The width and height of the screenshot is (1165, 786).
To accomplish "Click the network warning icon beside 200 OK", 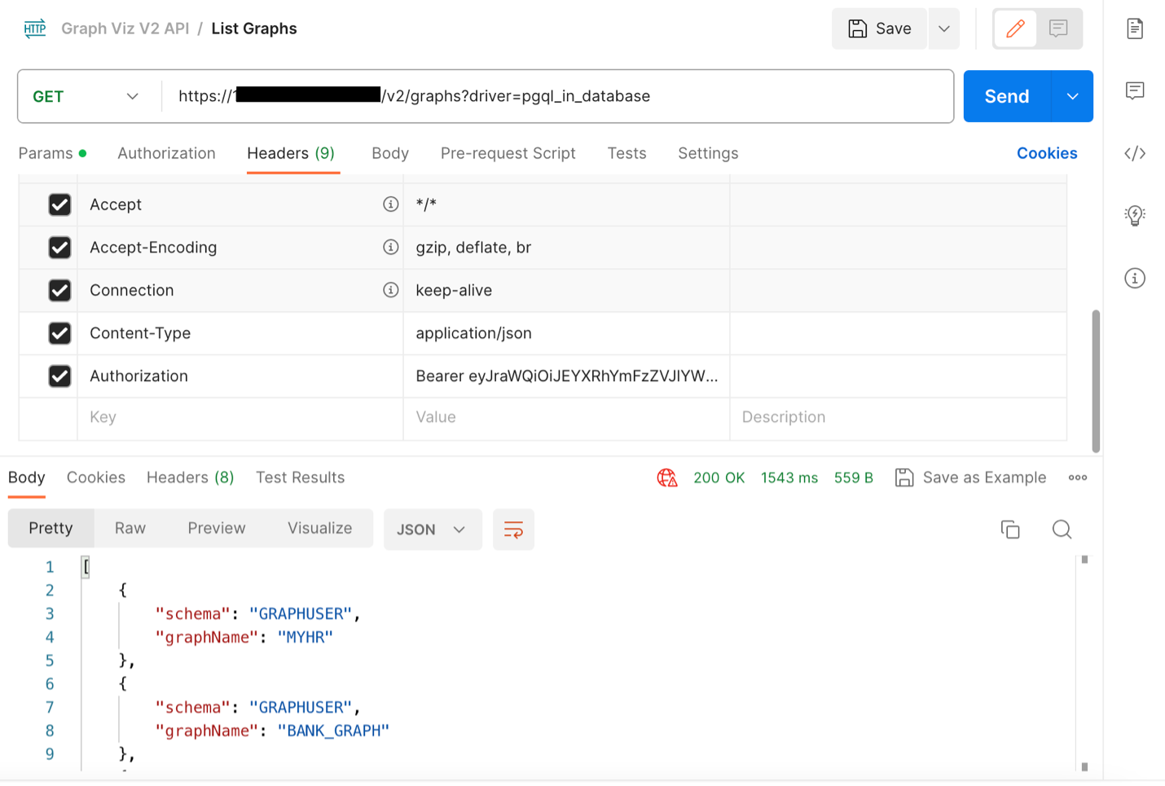I will click(x=666, y=477).
